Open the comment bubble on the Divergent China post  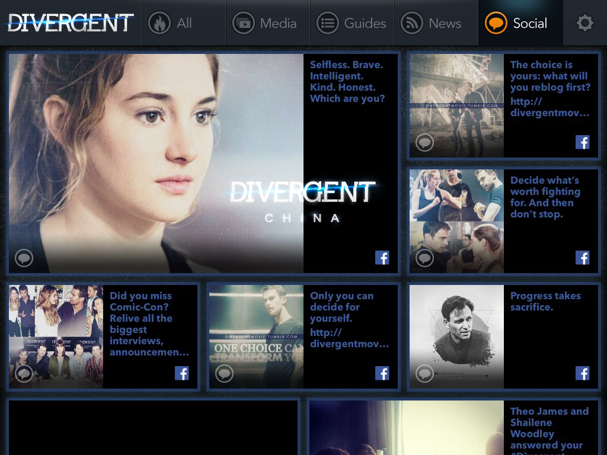pos(24,258)
